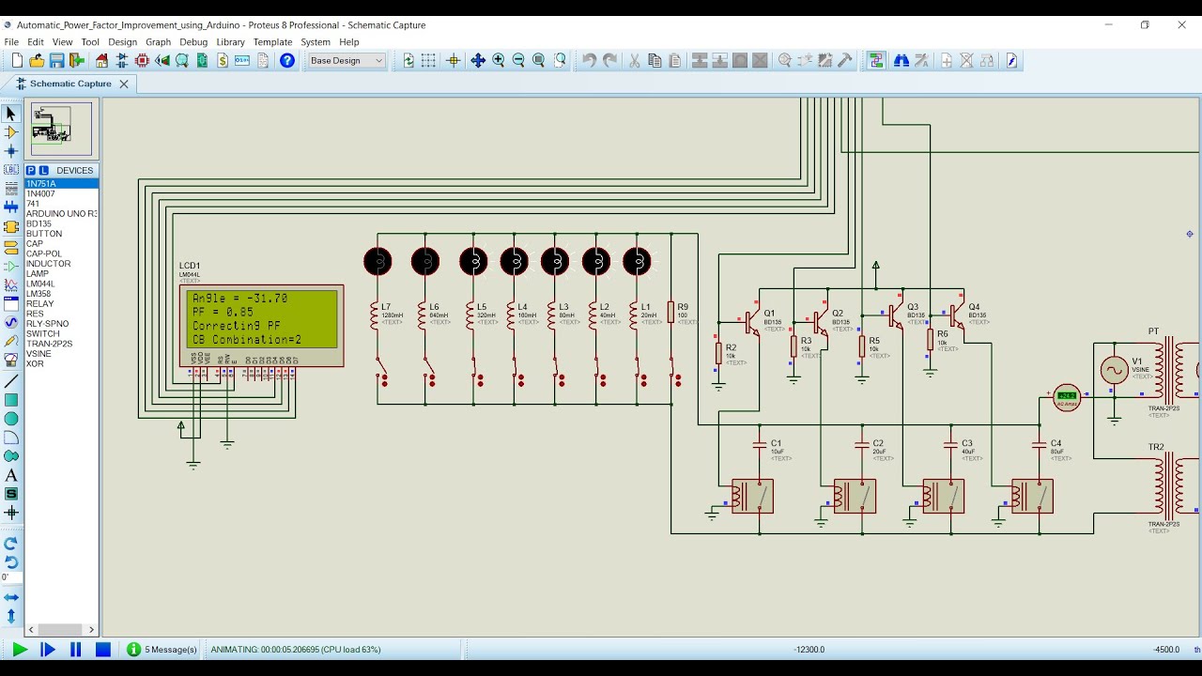
Task: Click the X-Mirror horizontal flip icon
Action: 11,597
